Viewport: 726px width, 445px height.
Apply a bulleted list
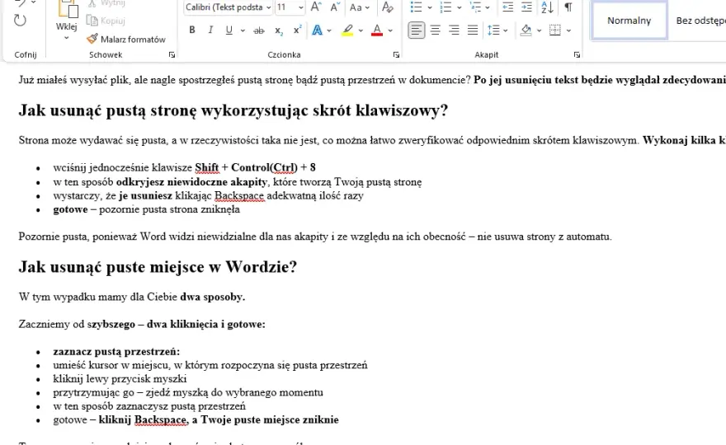417,7
